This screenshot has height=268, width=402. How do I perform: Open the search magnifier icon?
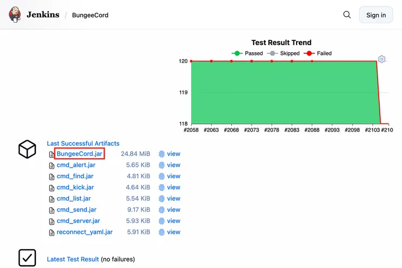point(347,15)
